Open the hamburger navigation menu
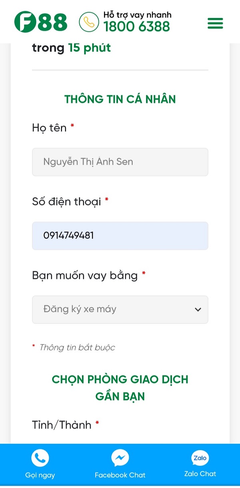 point(215,24)
